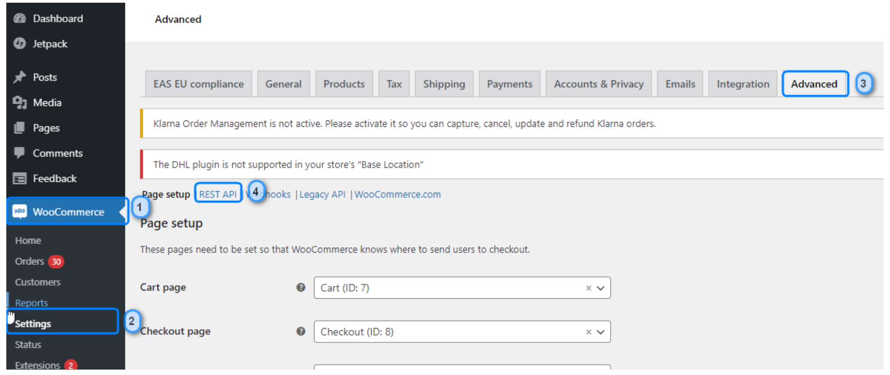This screenshot has width=890, height=375.
Task: Click the Media library icon
Action: click(19, 102)
